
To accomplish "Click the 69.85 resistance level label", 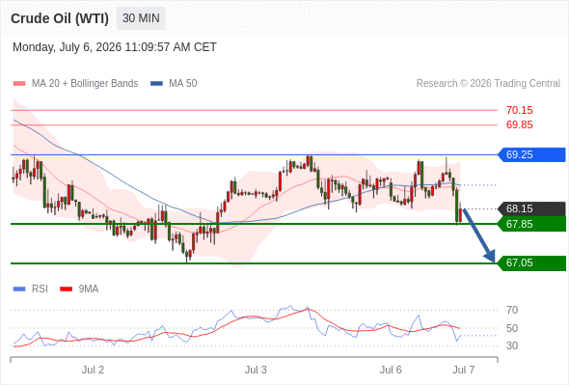I will coord(519,124).
